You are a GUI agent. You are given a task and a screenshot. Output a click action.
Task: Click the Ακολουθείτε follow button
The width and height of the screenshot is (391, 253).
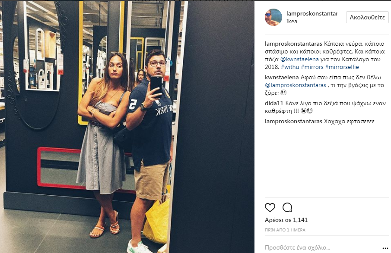click(367, 17)
